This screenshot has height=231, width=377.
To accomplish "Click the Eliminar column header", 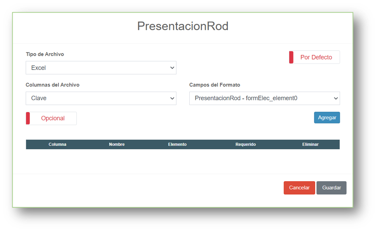I will (310, 144).
